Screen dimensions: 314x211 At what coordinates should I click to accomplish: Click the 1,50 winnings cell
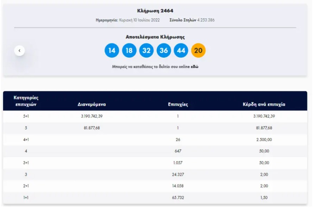264,198
